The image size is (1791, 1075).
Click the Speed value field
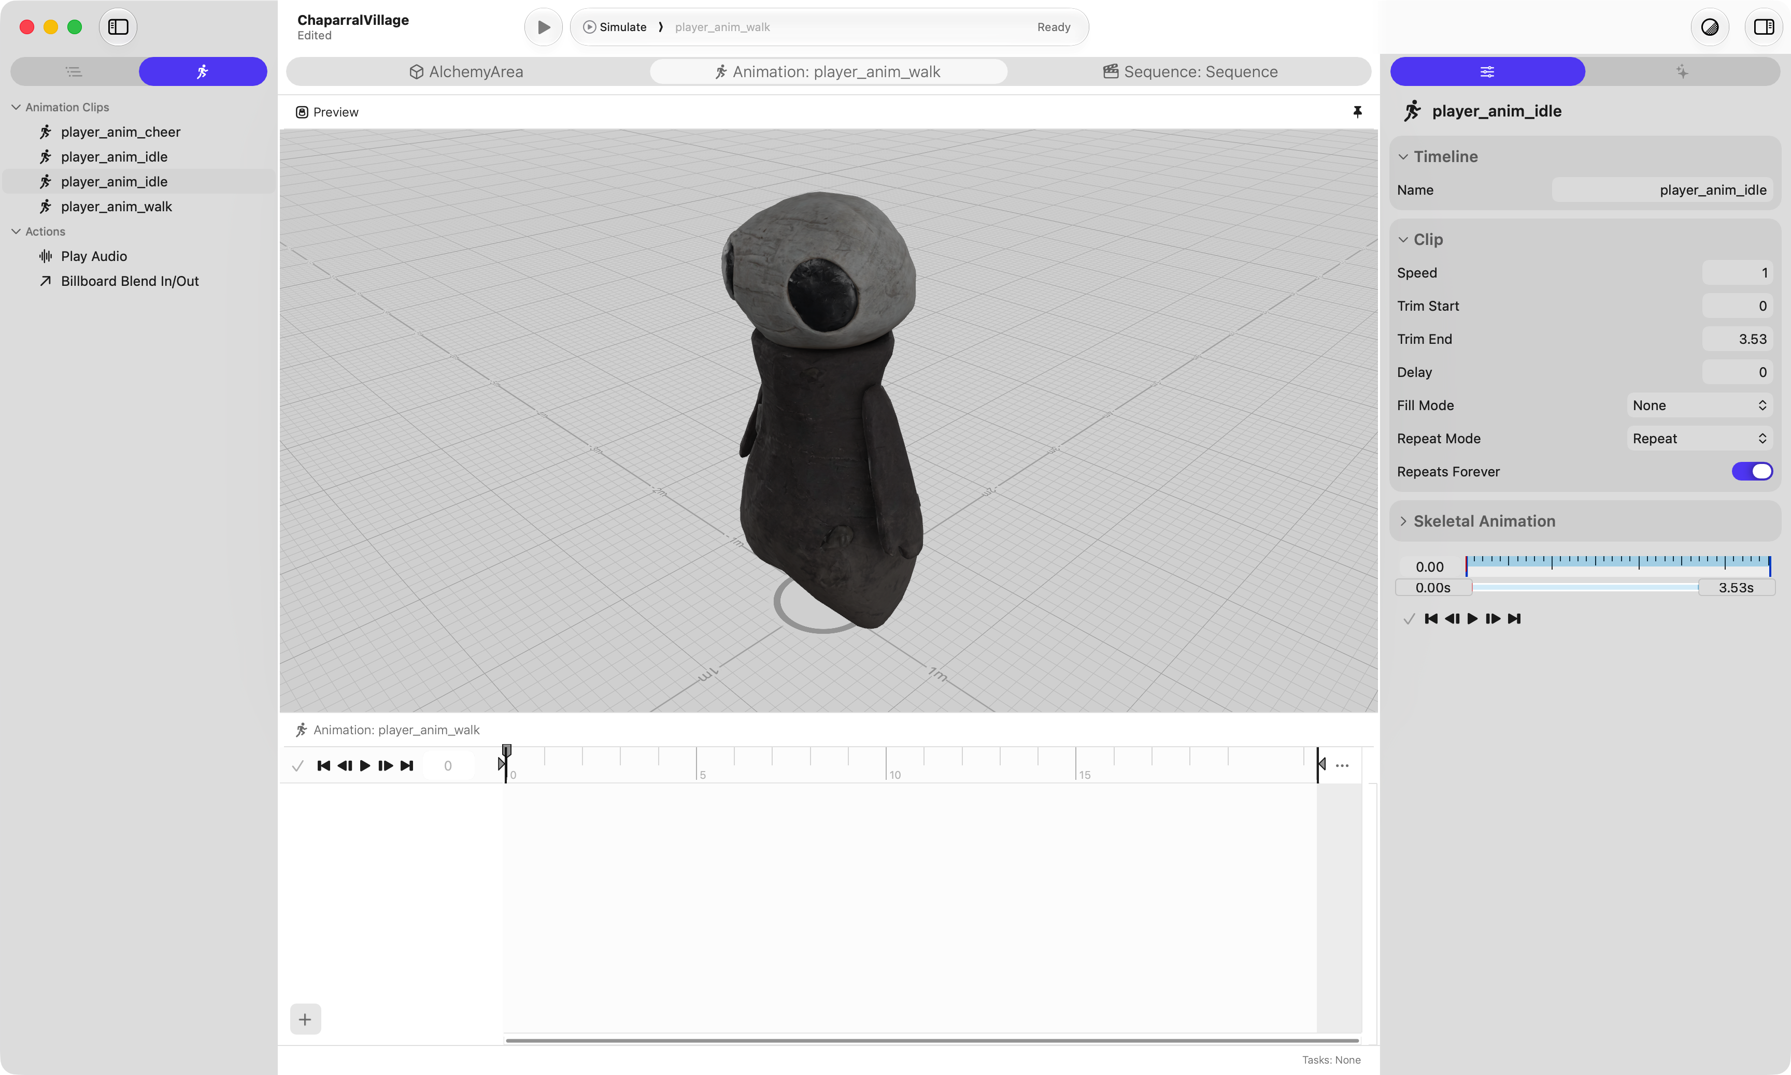pyautogui.click(x=1737, y=272)
